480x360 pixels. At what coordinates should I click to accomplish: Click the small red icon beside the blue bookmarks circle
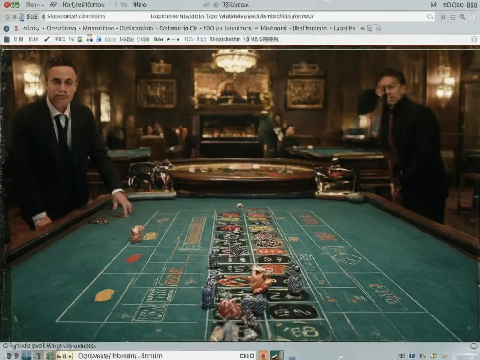click(16, 29)
